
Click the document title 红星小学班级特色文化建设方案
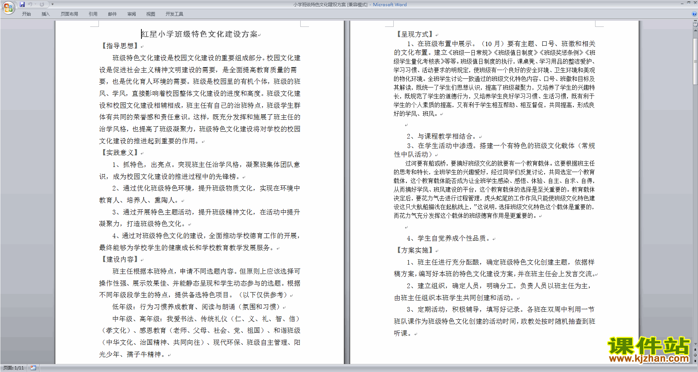[199, 34]
